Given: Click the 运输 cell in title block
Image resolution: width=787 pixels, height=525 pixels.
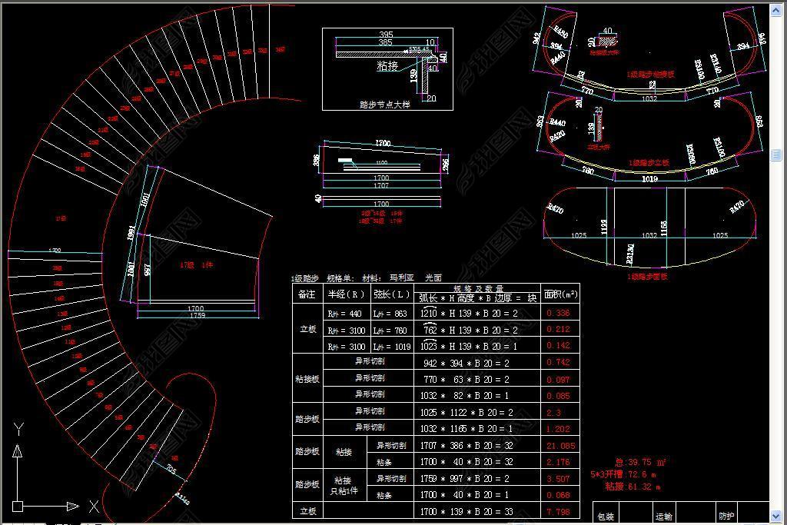Looking at the screenshot, I should tap(663, 517).
